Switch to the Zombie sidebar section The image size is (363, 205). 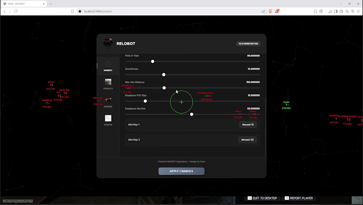(108, 101)
